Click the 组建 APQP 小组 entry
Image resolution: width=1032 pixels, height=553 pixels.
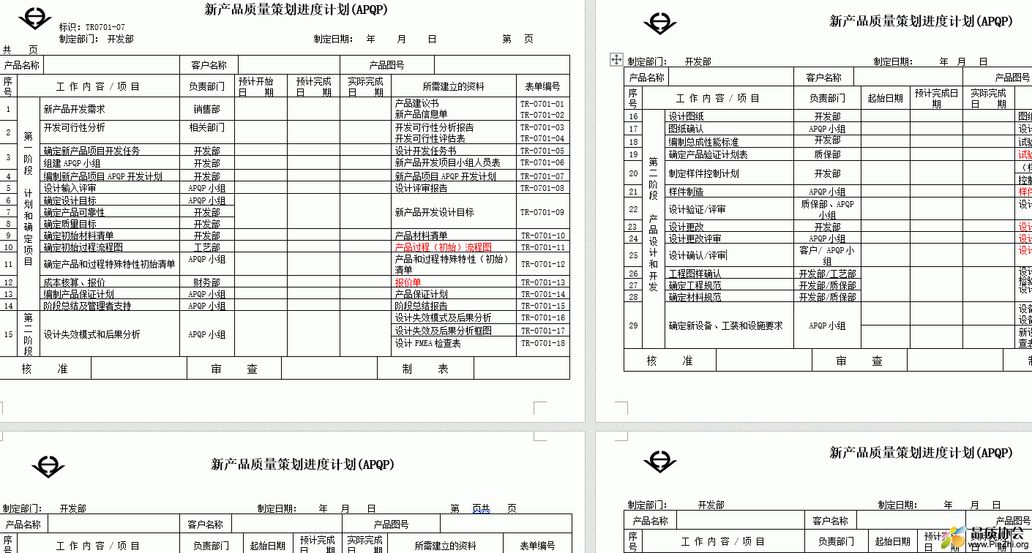coord(72,163)
